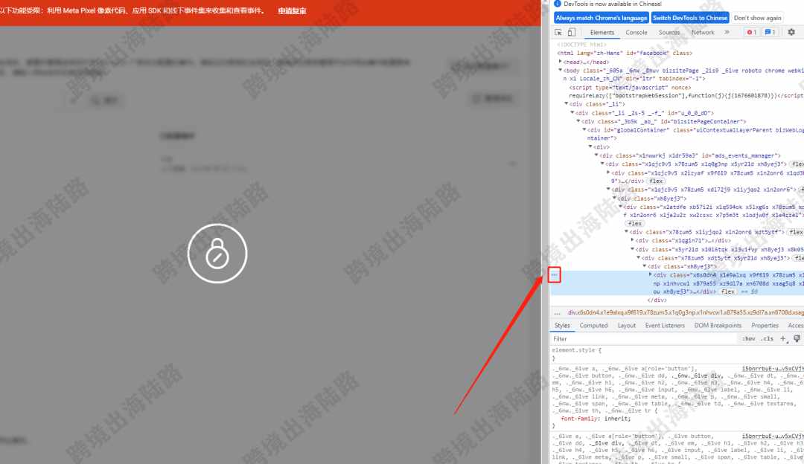This screenshot has width=804, height=464.
Task: Toggle the .cls element classes panel
Action: (768, 338)
